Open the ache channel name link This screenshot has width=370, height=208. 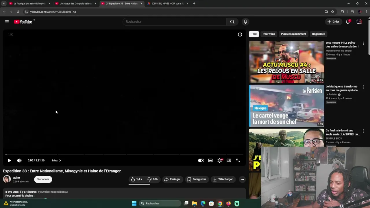coord(16,178)
